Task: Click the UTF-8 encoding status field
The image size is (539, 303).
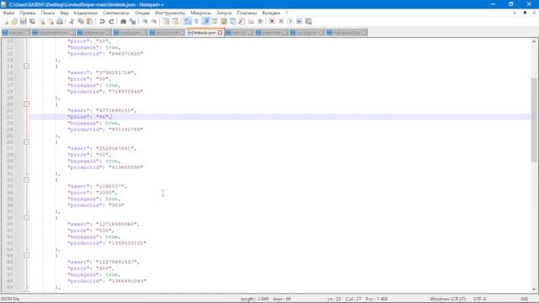Action: pyautogui.click(x=479, y=299)
